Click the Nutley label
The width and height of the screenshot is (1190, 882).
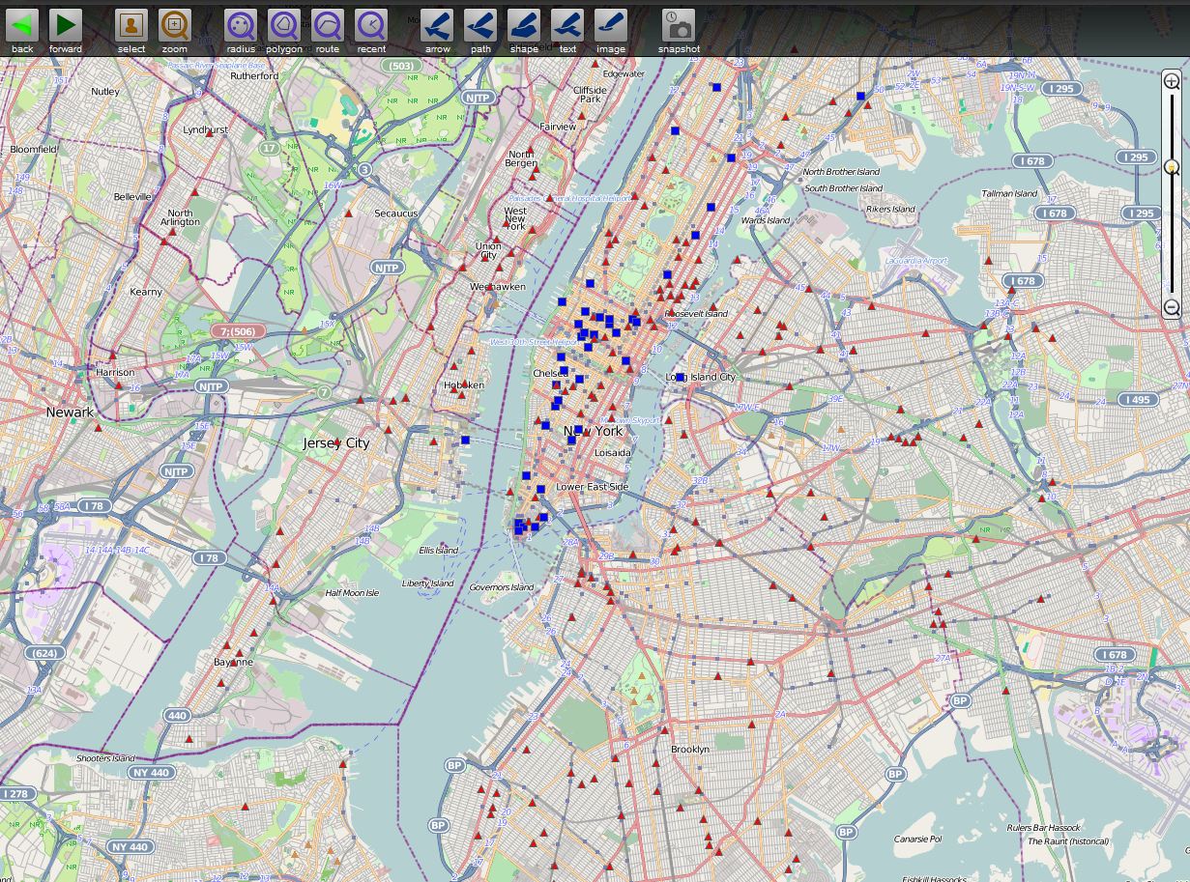(105, 92)
